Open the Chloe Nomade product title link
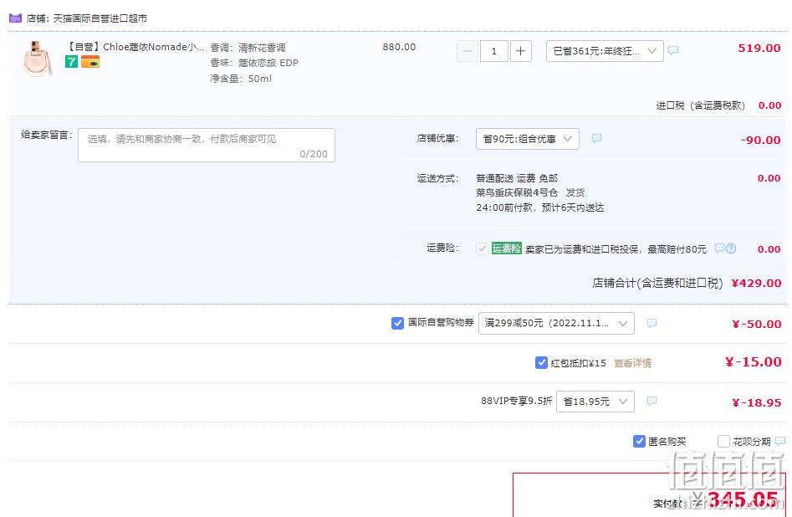 point(135,47)
